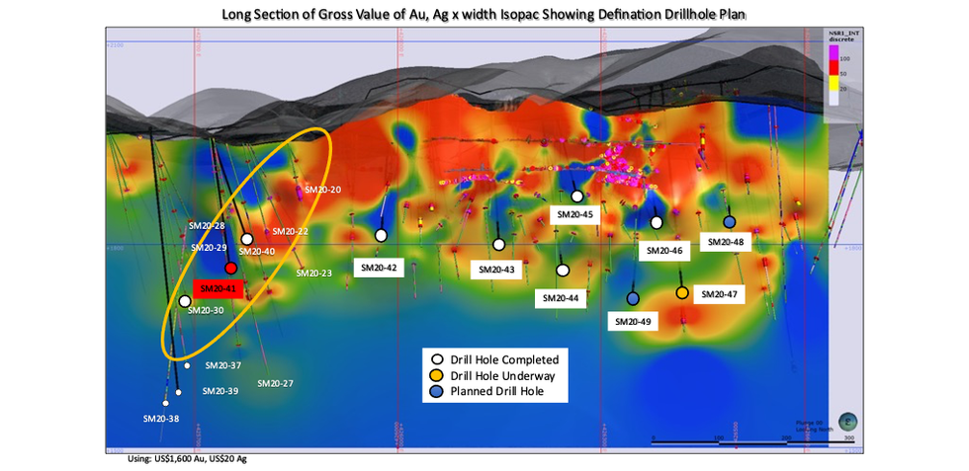Click the orientation compass globe icon
Image resolution: width=969 pixels, height=471 pixels.
tap(847, 421)
